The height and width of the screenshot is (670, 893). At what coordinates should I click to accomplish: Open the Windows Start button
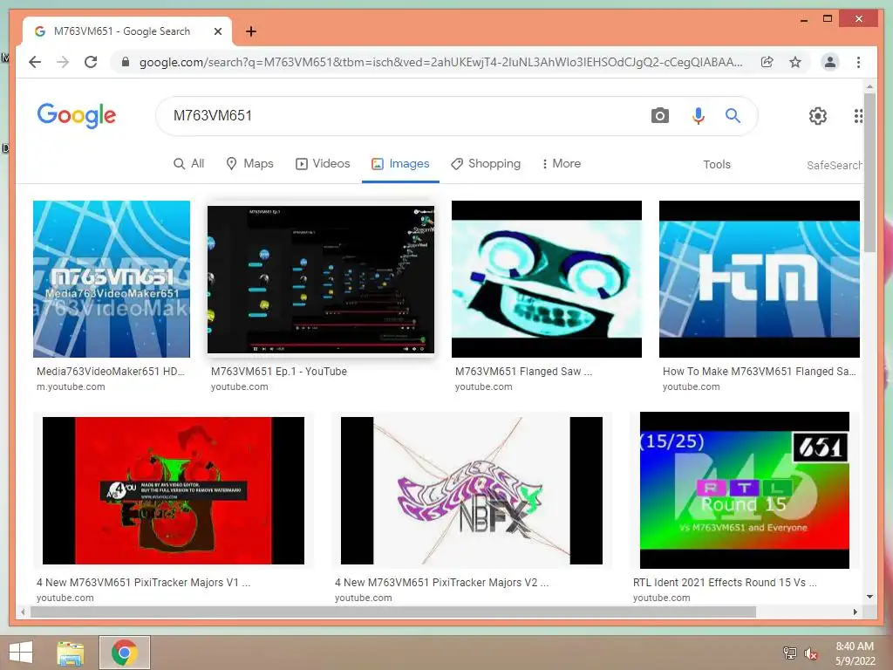pos(21,653)
